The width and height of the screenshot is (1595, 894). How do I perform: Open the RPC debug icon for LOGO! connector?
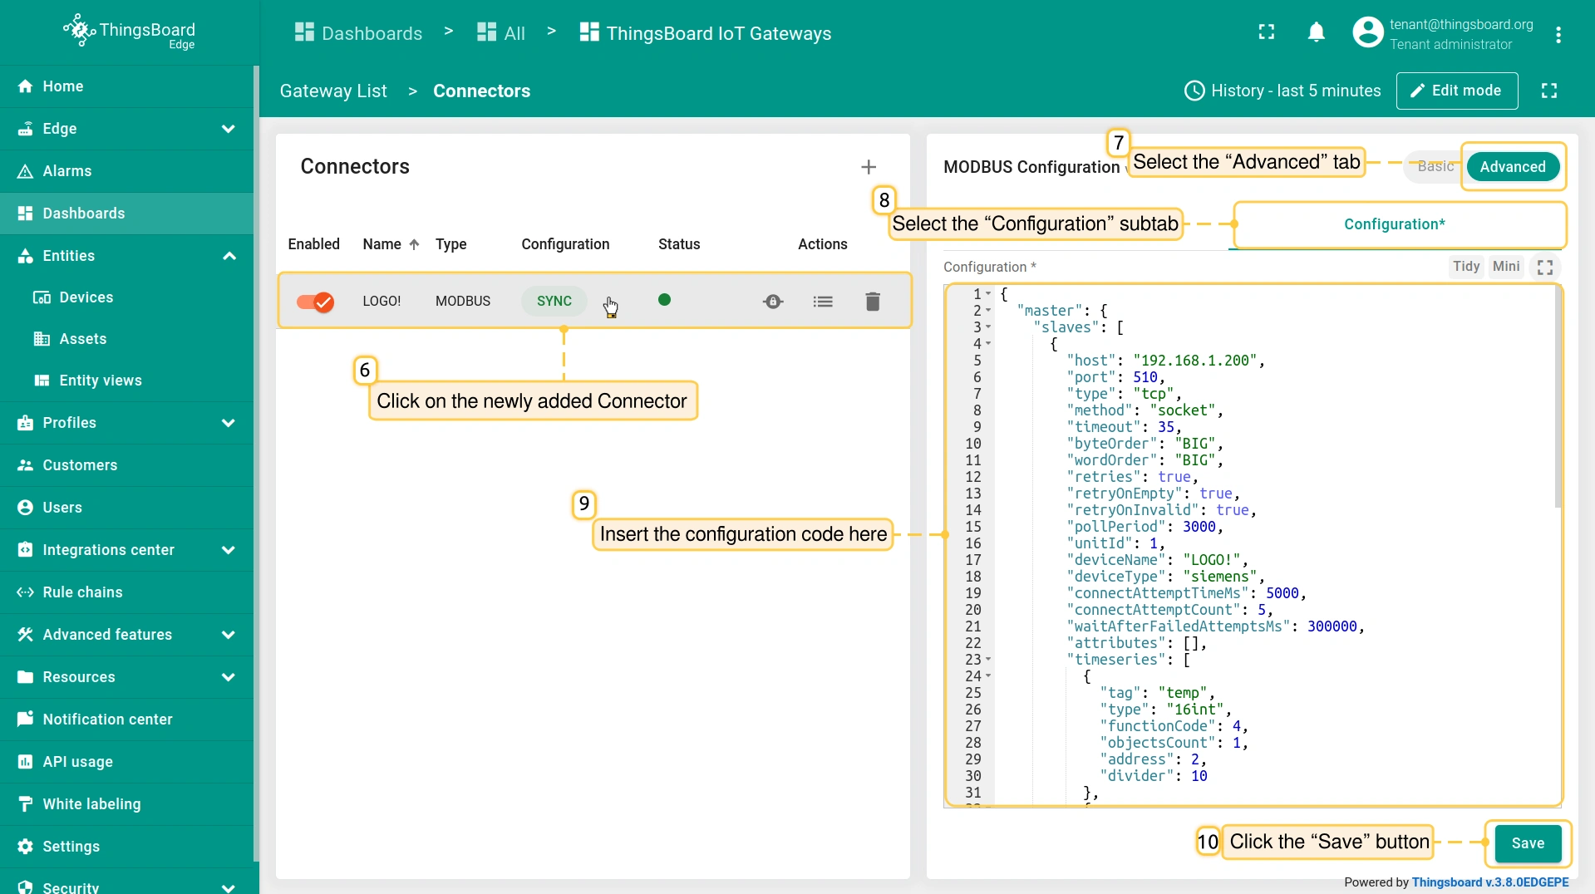coord(773,302)
